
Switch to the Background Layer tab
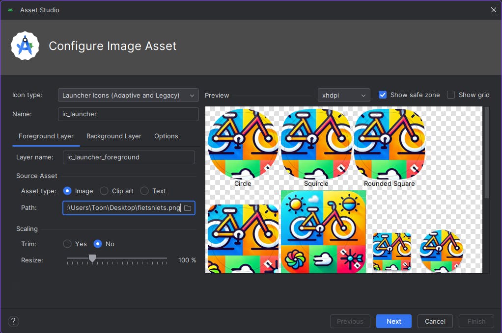pos(114,136)
